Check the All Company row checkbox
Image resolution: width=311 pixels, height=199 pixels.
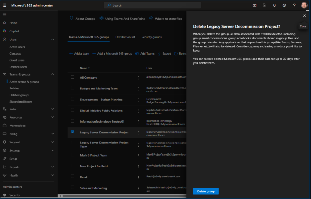point(72,77)
